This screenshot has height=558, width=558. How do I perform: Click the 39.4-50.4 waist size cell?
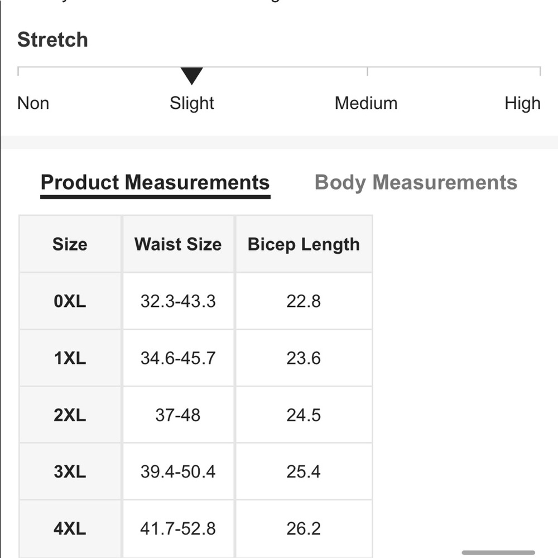coord(178,472)
